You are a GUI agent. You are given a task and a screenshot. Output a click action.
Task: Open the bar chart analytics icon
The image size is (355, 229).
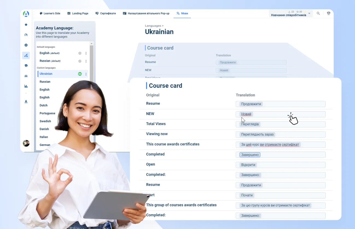[26, 86]
